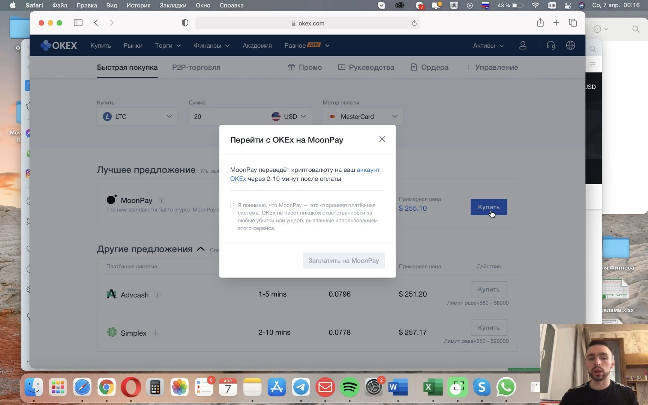Click the disabled Заплатить на MoonPay button

343,261
